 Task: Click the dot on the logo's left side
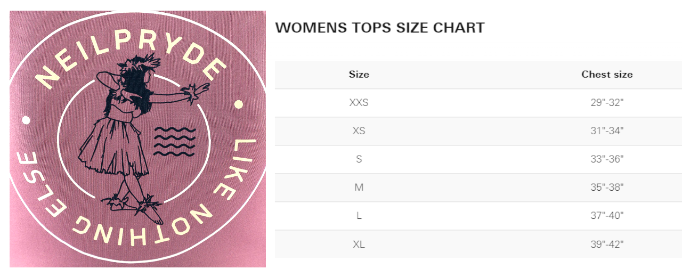(26, 120)
